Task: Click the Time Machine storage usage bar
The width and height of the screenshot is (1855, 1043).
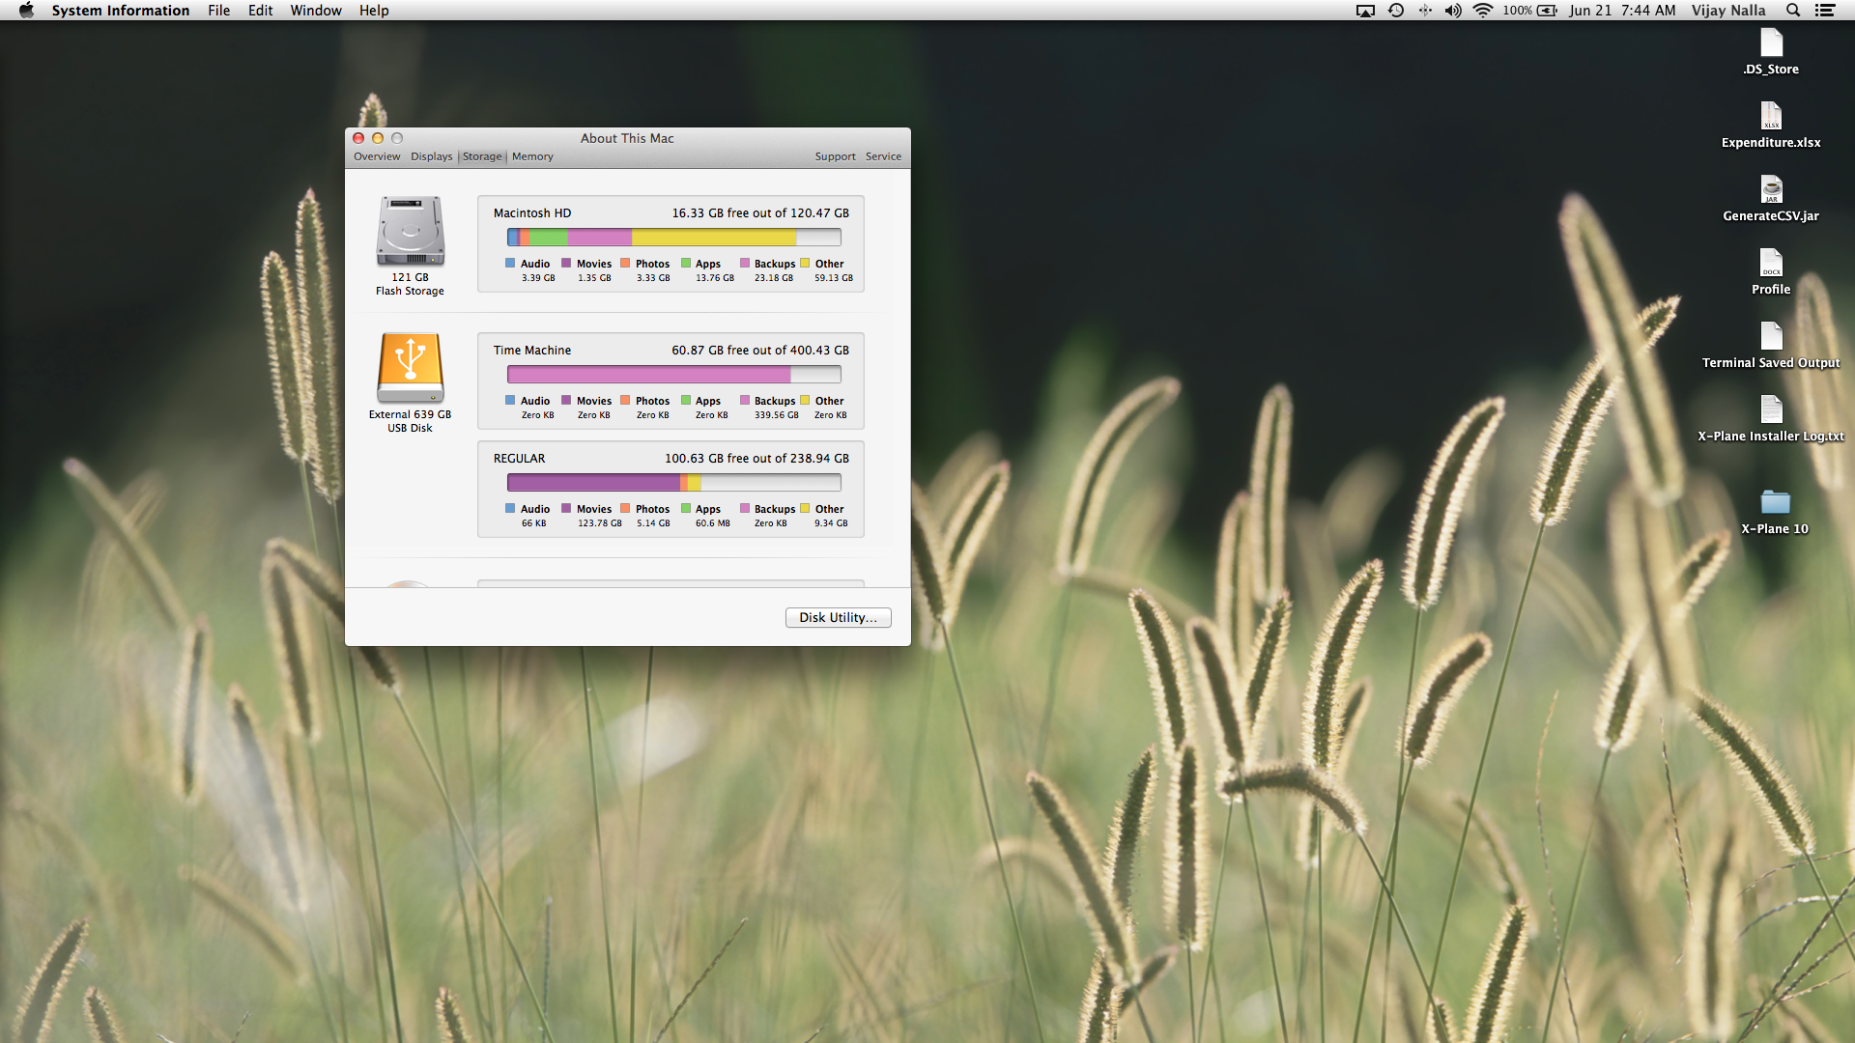Action: 673,375
